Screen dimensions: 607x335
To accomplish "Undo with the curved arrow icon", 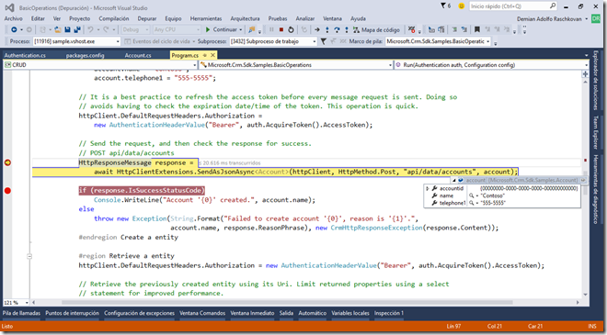I will [x=90, y=29].
